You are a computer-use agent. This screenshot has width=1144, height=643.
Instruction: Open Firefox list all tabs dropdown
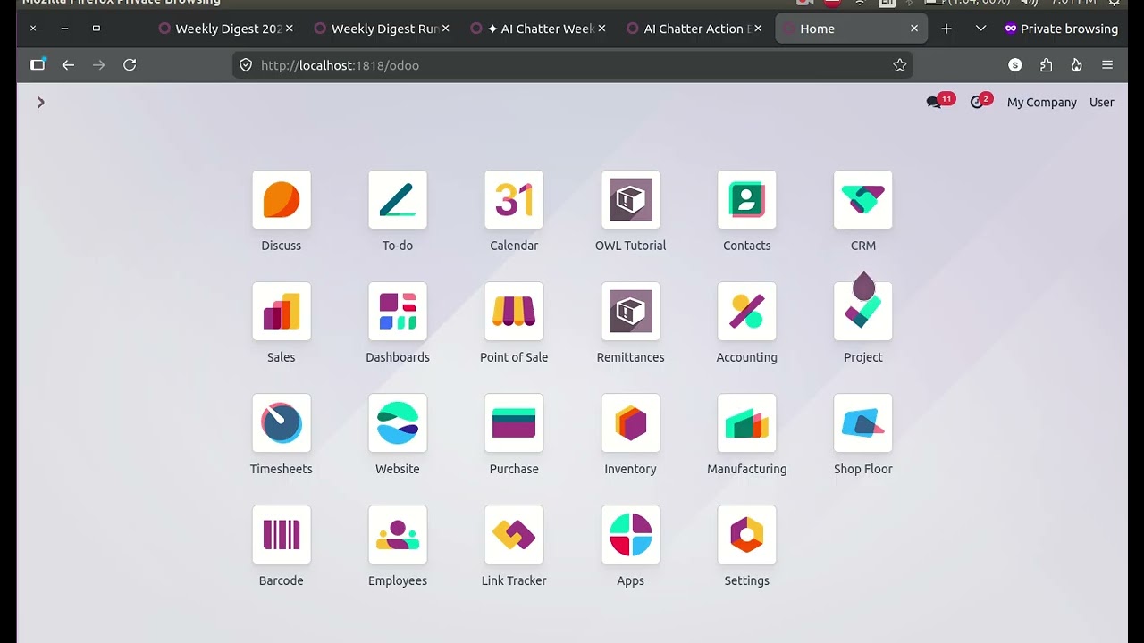(980, 29)
